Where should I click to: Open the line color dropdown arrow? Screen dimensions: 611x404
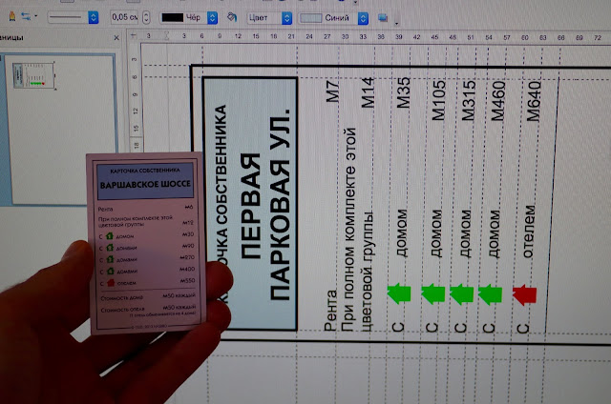point(212,17)
